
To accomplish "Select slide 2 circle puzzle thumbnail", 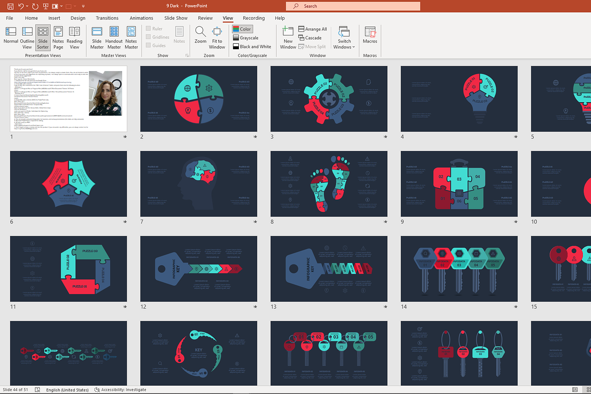I will 198,98.
